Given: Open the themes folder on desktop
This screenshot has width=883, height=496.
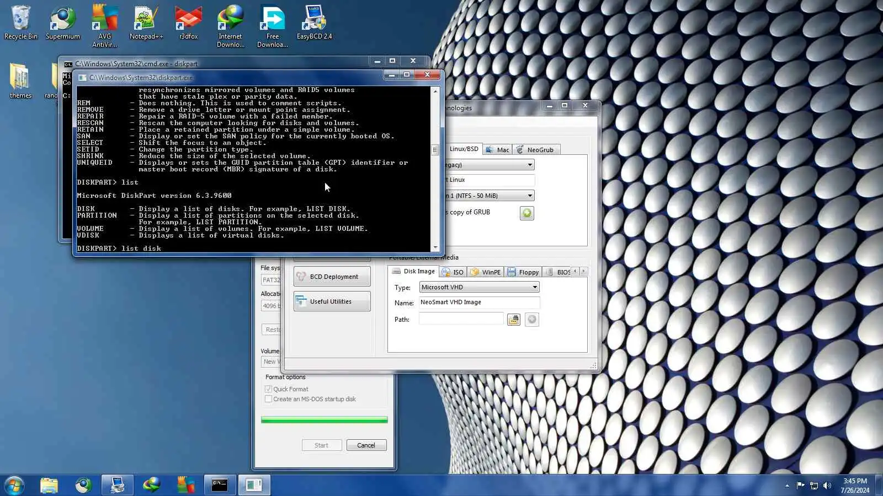Looking at the screenshot, I should pos(20,80).
